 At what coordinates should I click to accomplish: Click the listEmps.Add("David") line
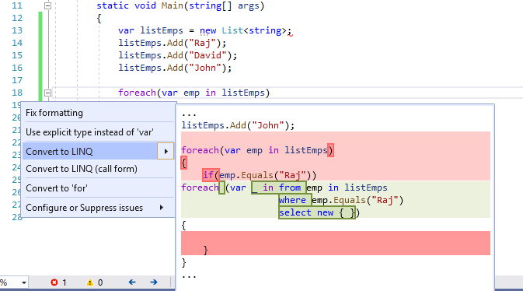tap(177, 55)
